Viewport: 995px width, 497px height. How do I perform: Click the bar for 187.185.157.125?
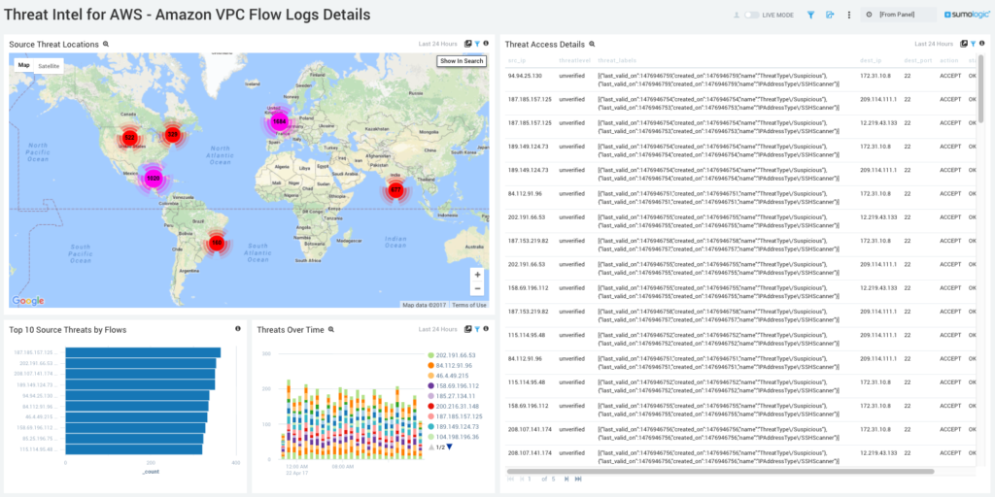click(x=144, y=352)
